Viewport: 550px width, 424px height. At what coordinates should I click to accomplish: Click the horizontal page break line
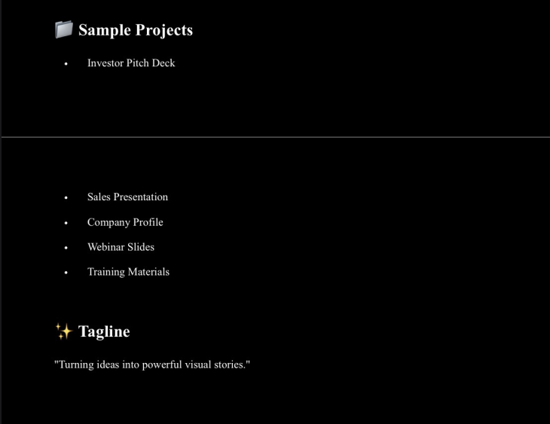point(275,137)
